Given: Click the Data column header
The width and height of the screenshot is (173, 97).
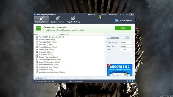Looking at the screenshot, I should (x=46, y=34).
